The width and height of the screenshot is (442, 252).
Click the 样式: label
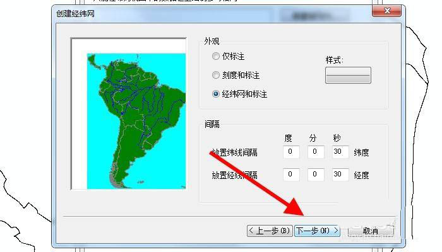[334, 60]
